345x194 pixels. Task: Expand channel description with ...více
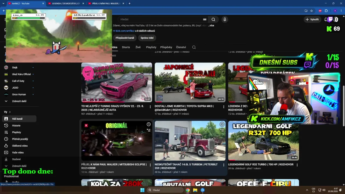pyautogui.click(x=211, y=25)
